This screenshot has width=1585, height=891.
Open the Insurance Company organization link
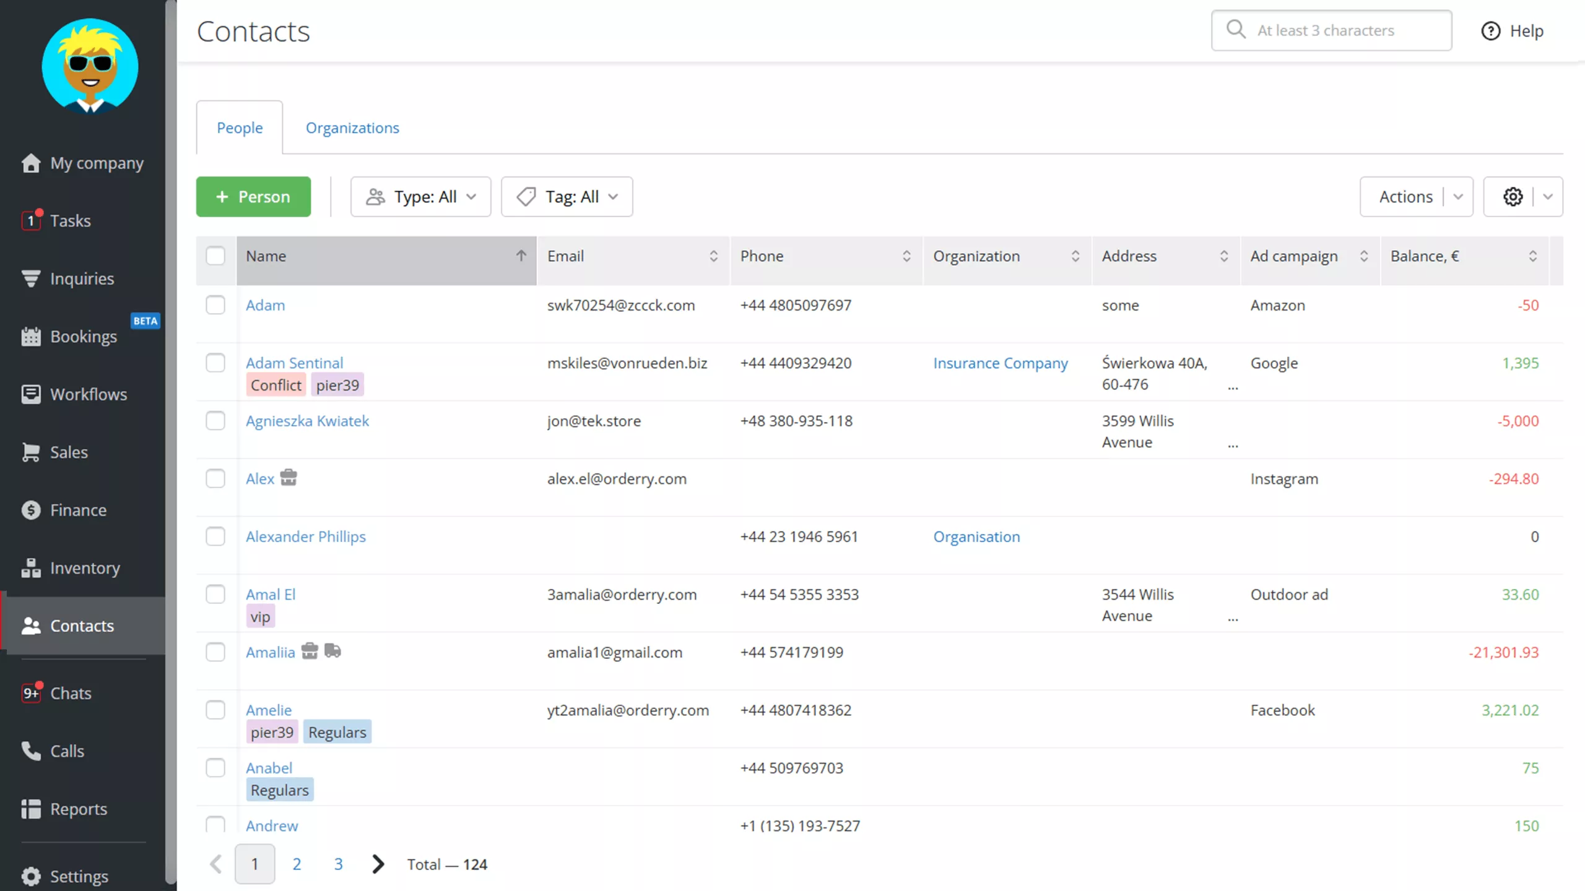[x=1001, y=363]
